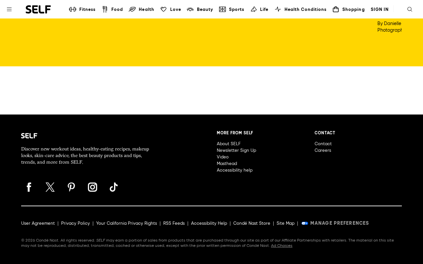Open the Health section
The width and height of the screenshot is (423, 264).
click(x=146, y=9)
